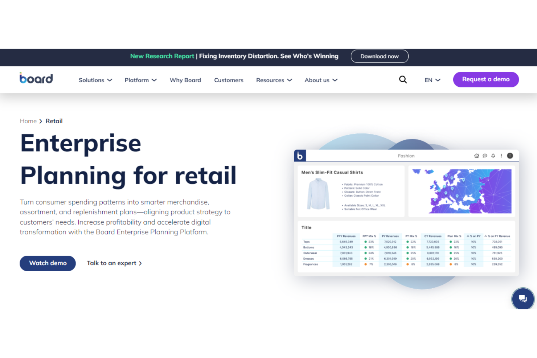Open the EN language selector
Screen dimensions: 537x358
(433, 80)
